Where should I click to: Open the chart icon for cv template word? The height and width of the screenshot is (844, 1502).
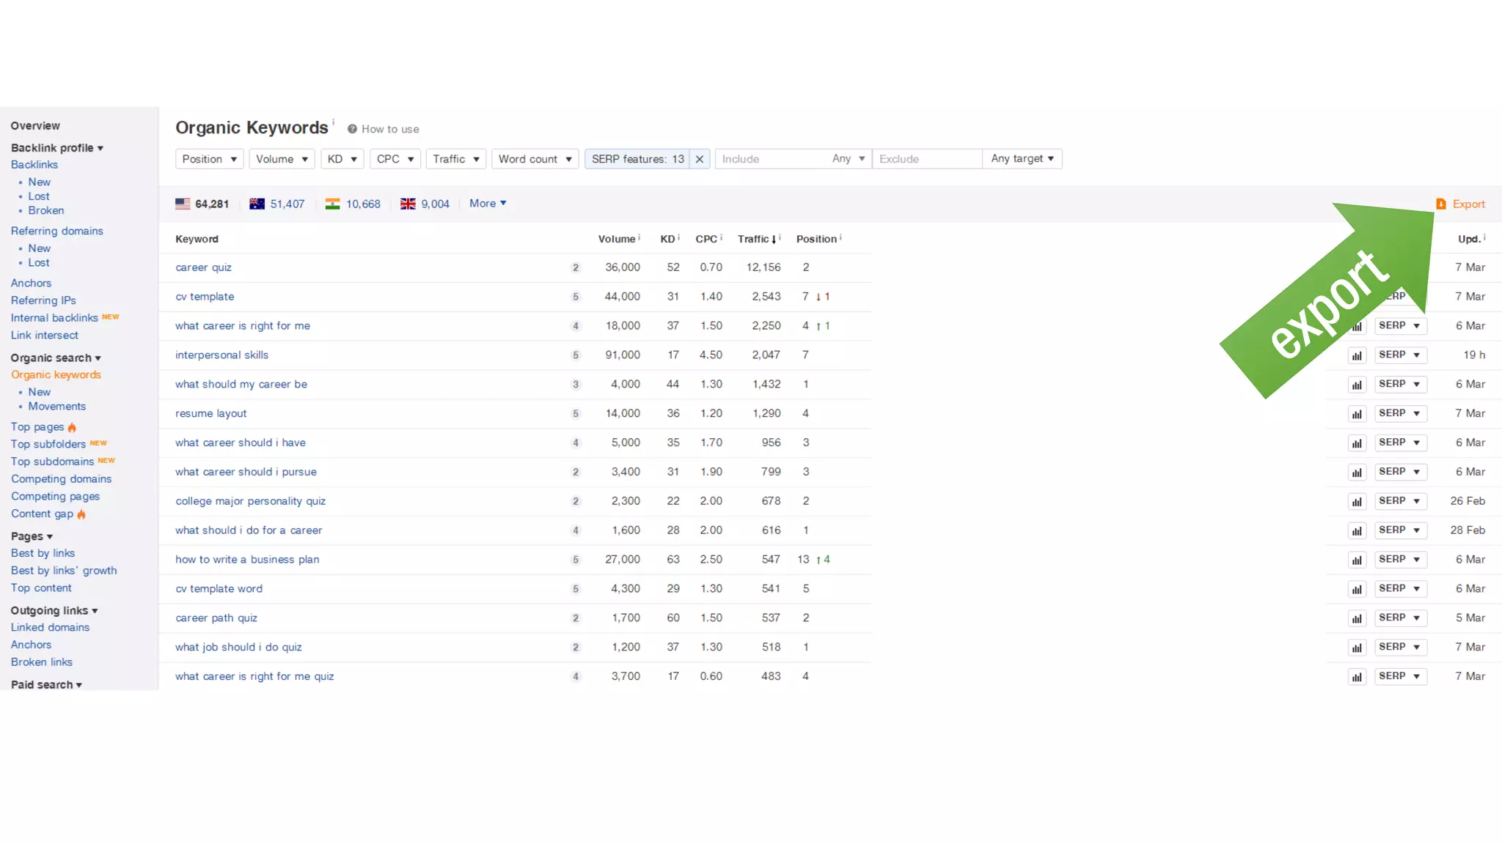pyautogui.click(x=1357, y=589)
